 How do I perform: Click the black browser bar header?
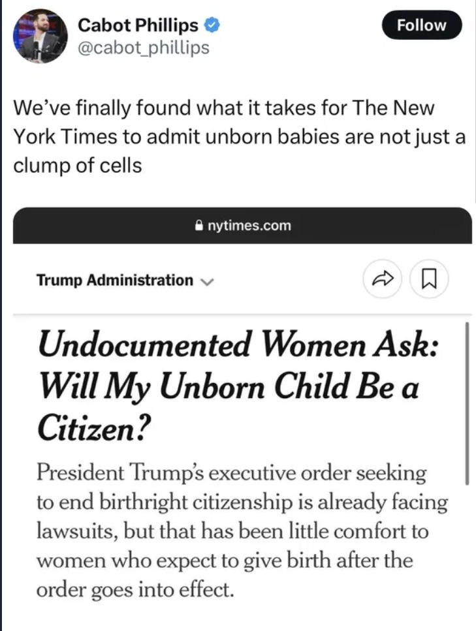242,225
